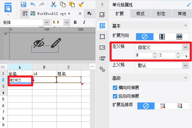
Task: Select cell A2 containing =B2+C2
Action: [20, 80]
